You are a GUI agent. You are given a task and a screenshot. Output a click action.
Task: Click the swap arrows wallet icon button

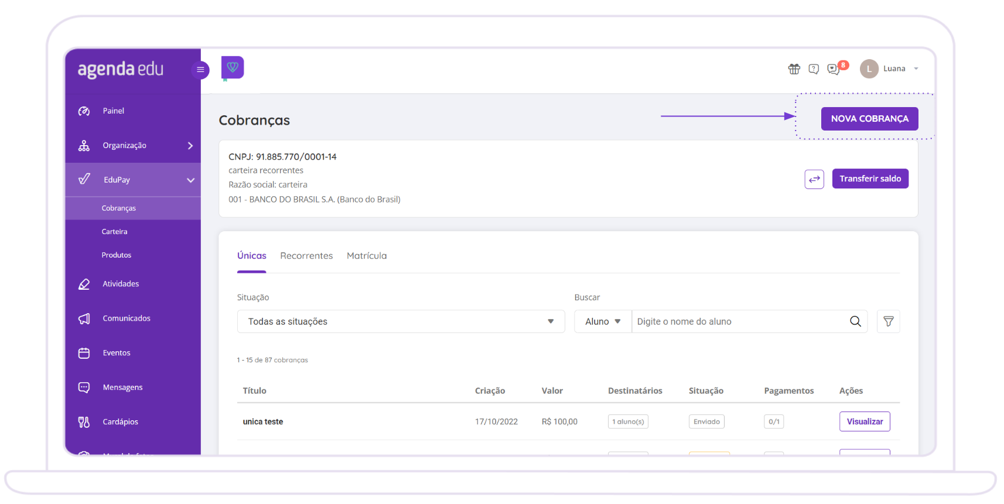coord(814,179)
